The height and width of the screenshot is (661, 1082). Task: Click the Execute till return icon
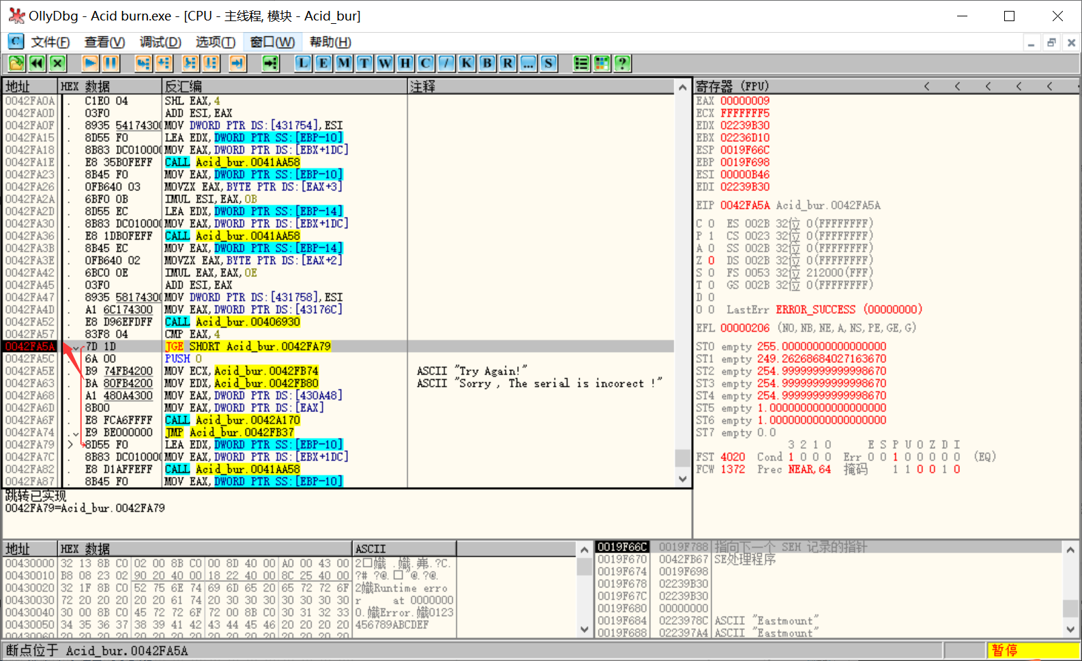[237, 63]
